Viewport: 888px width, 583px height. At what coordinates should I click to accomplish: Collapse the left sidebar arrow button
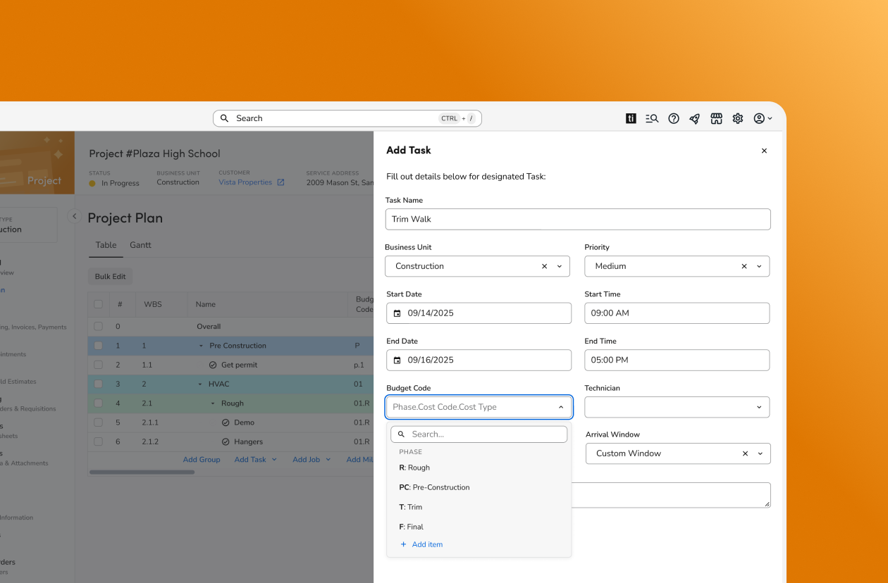(74, 216)
